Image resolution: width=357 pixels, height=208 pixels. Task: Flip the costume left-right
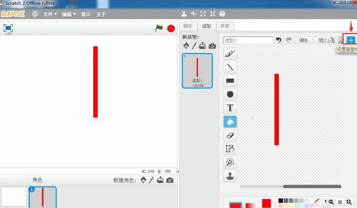tap(331, 41)
